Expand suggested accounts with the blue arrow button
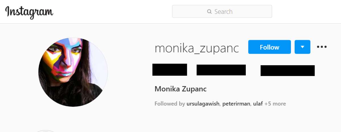The height and width of the screenshot is (132, 341). tap(302, 47)
